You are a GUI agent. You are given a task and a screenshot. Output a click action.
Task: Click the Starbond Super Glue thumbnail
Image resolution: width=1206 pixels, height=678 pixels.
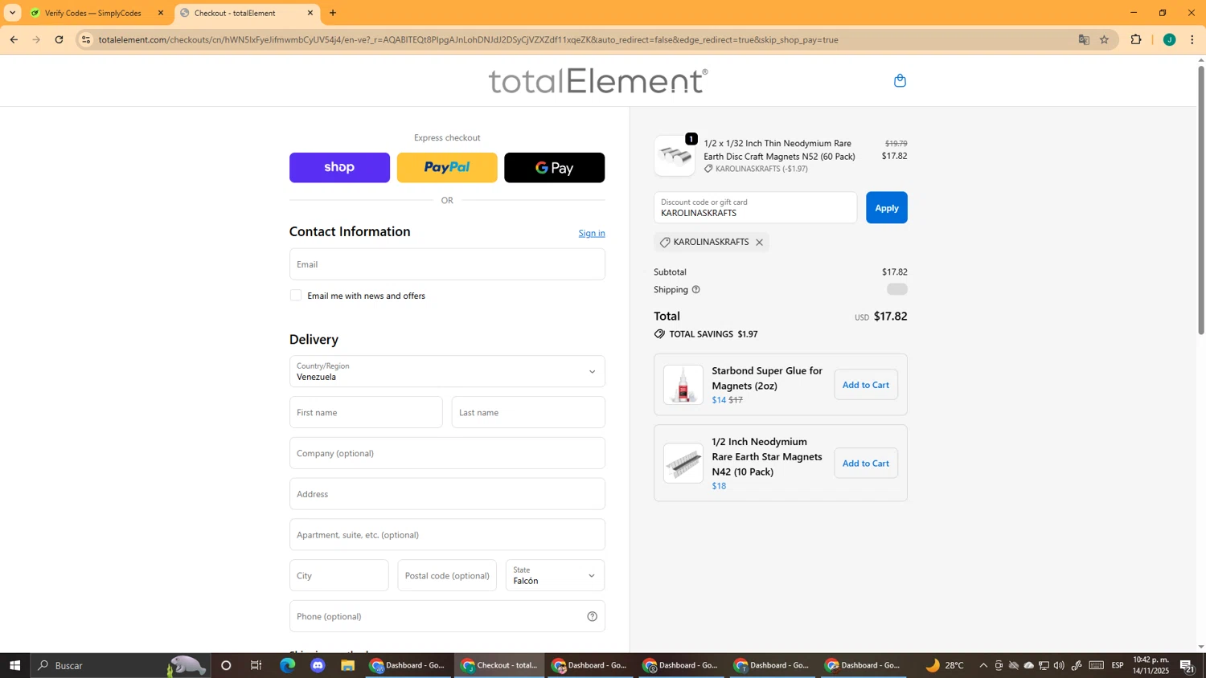pyautogui.click(x=683, y=385)
